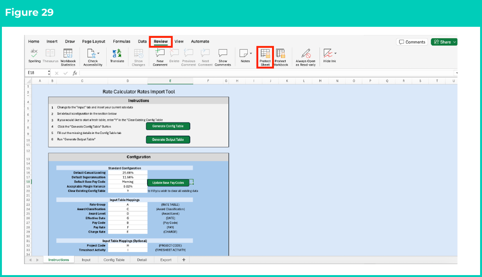Click Protect Workbook in the ribbon
The image size is (482, 277).
[x=281, y=57]
